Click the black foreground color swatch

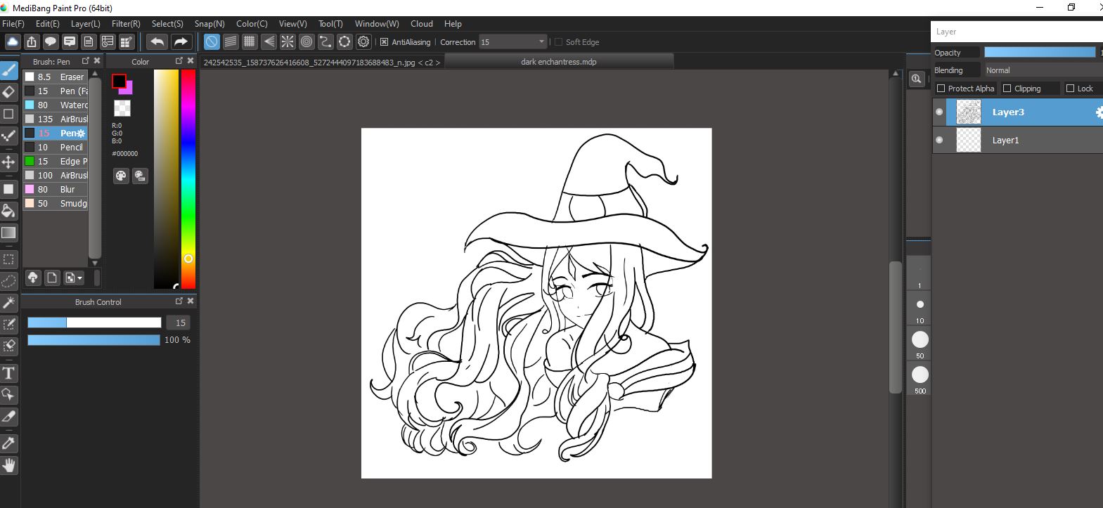[119, 81]
